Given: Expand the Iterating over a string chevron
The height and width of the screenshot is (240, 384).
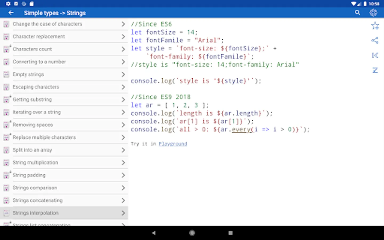Looking at the screenshot, I should tap(123, 112).
